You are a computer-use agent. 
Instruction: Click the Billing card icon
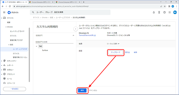[x=5, y=69]
